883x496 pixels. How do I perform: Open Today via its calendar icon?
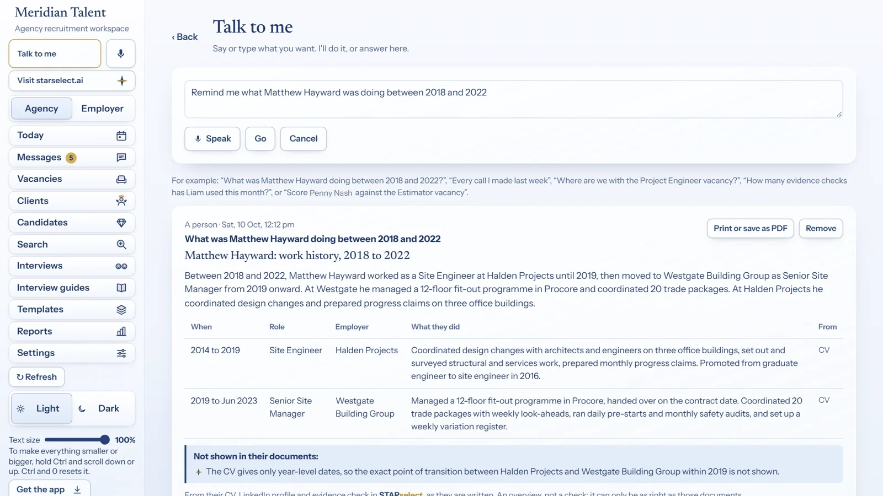pyautogui.click(x=121, y=136)
